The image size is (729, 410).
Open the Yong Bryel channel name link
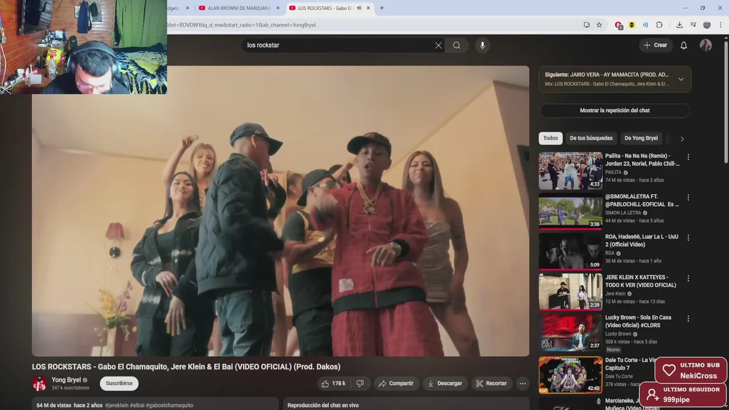(x=66, y=380)
